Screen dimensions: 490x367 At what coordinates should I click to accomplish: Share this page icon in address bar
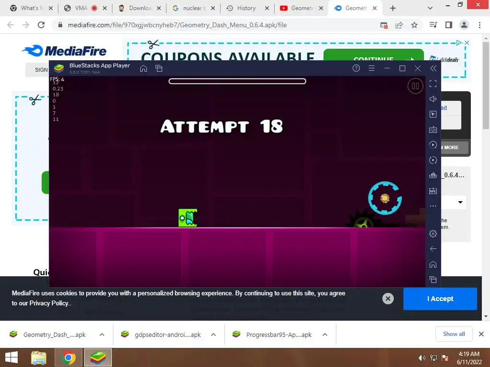pos(399,25)
